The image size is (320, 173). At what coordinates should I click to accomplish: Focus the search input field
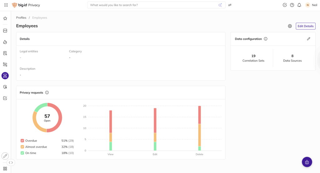(x=153, y=5)
